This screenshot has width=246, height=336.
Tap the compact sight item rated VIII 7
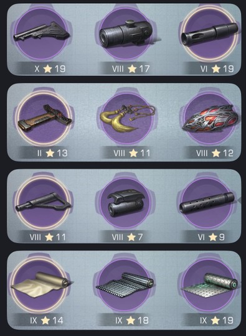(126, 202)
